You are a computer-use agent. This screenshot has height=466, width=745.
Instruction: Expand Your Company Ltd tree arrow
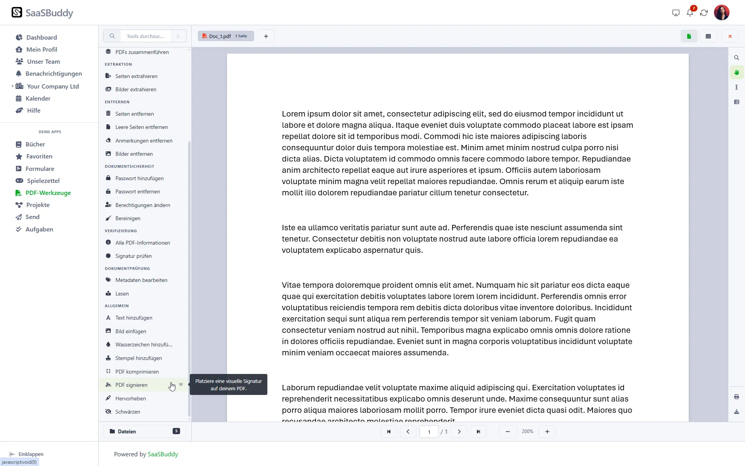12,86
